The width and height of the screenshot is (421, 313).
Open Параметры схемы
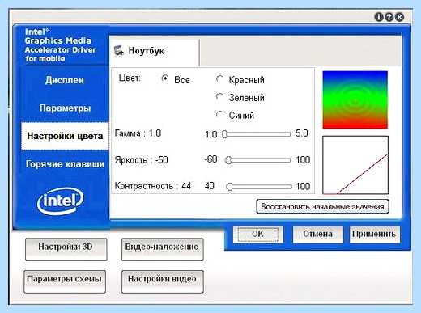pos(65,281)
